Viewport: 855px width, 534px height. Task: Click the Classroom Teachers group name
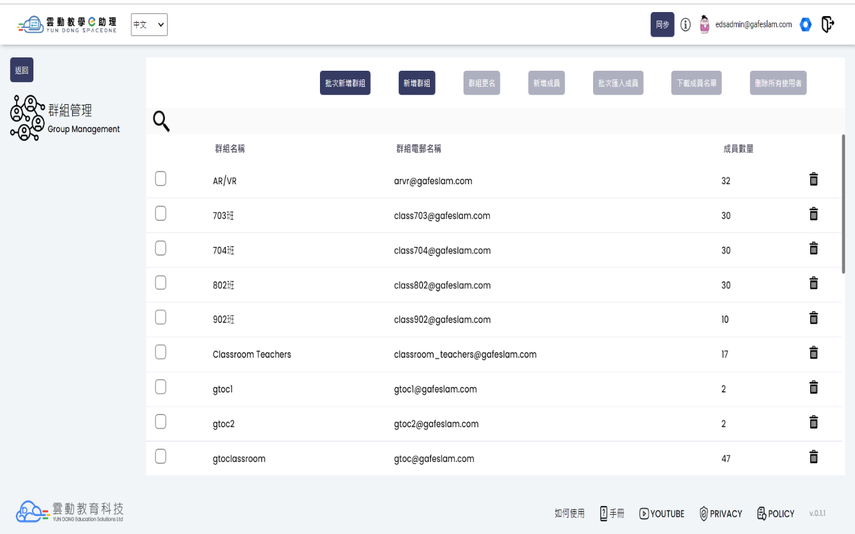[x=252, y=354]
